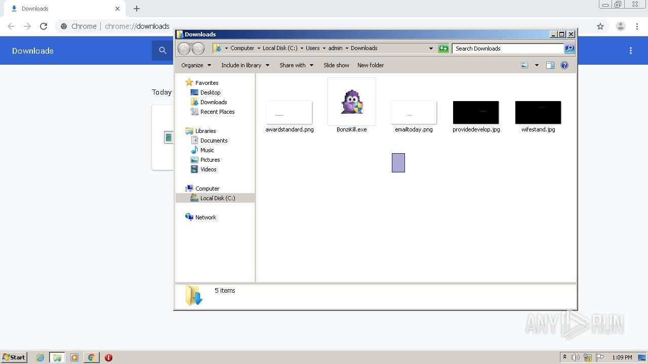Click the Change your view icon
The height and width of the screenshot is (364, 648).
(524, 65)
